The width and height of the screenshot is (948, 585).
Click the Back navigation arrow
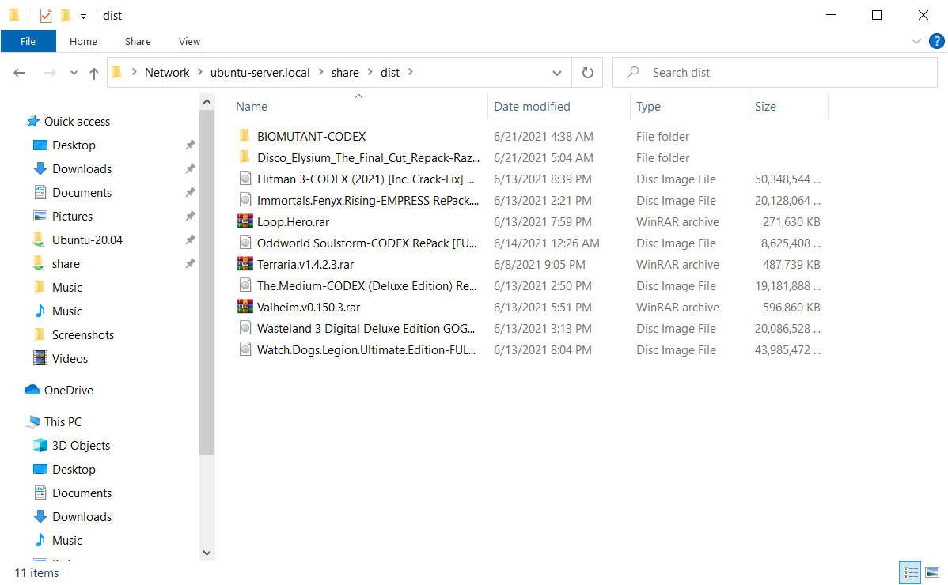pyautogui.click(x=19, y=73)
